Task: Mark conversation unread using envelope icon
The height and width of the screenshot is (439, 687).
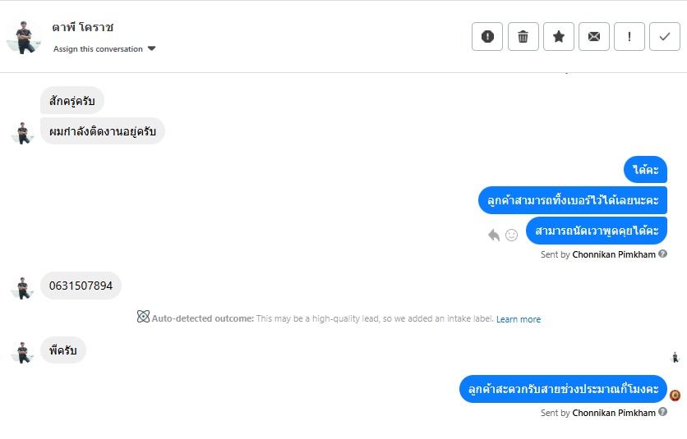Action: (594, 36)
